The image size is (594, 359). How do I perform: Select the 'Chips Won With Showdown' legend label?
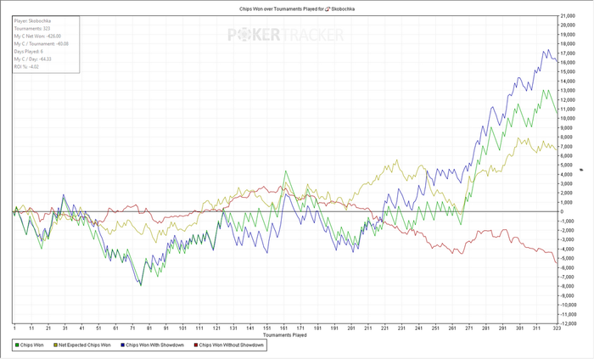[x=155, y=345]
